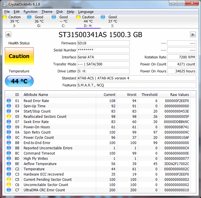The height and width of the screenshot is (198, 201).
Task: Click the Features field S.M.A.R.T., NCQ
Action: click(137, 85)
